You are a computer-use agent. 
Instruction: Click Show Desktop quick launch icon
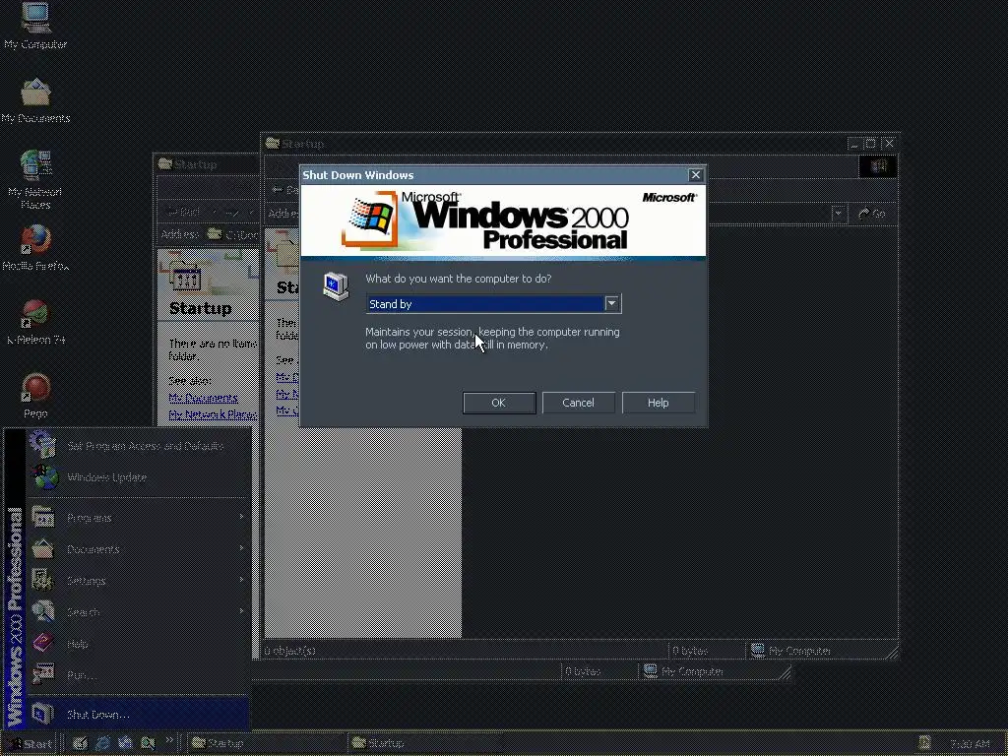[80, 743]
